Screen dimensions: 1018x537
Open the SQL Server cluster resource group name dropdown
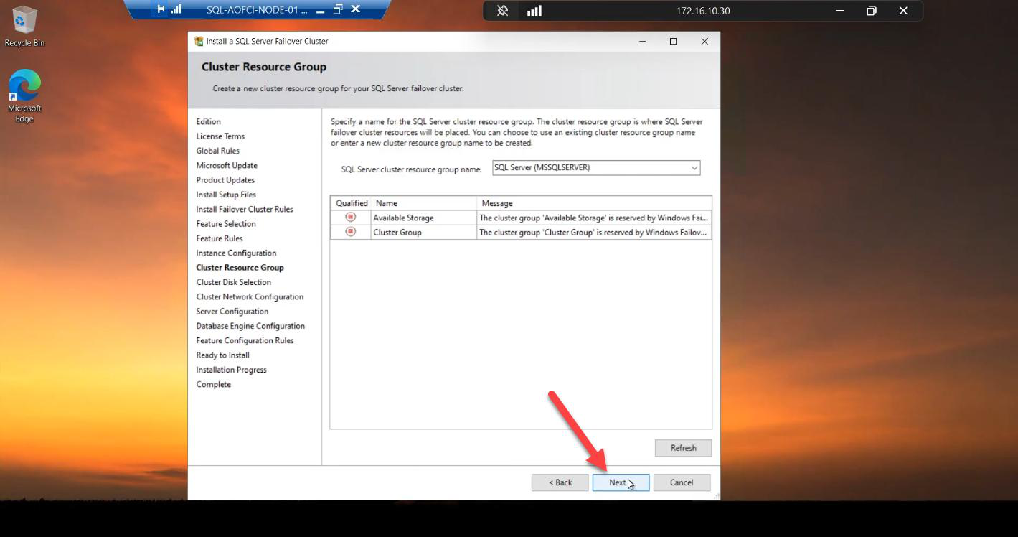tap(694, 168)
